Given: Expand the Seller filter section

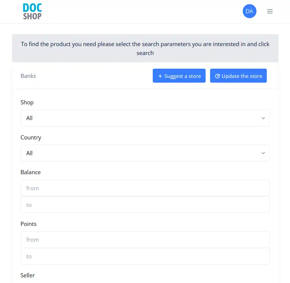Looking at the screenshot, I should pos(28,275).
